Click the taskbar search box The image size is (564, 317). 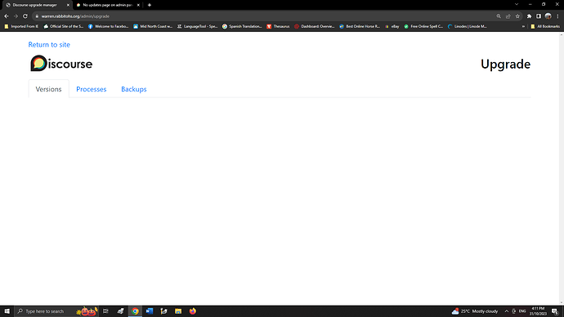point(56,311)
